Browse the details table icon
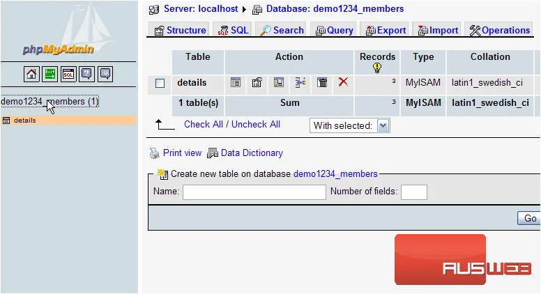 pos(236,82)
